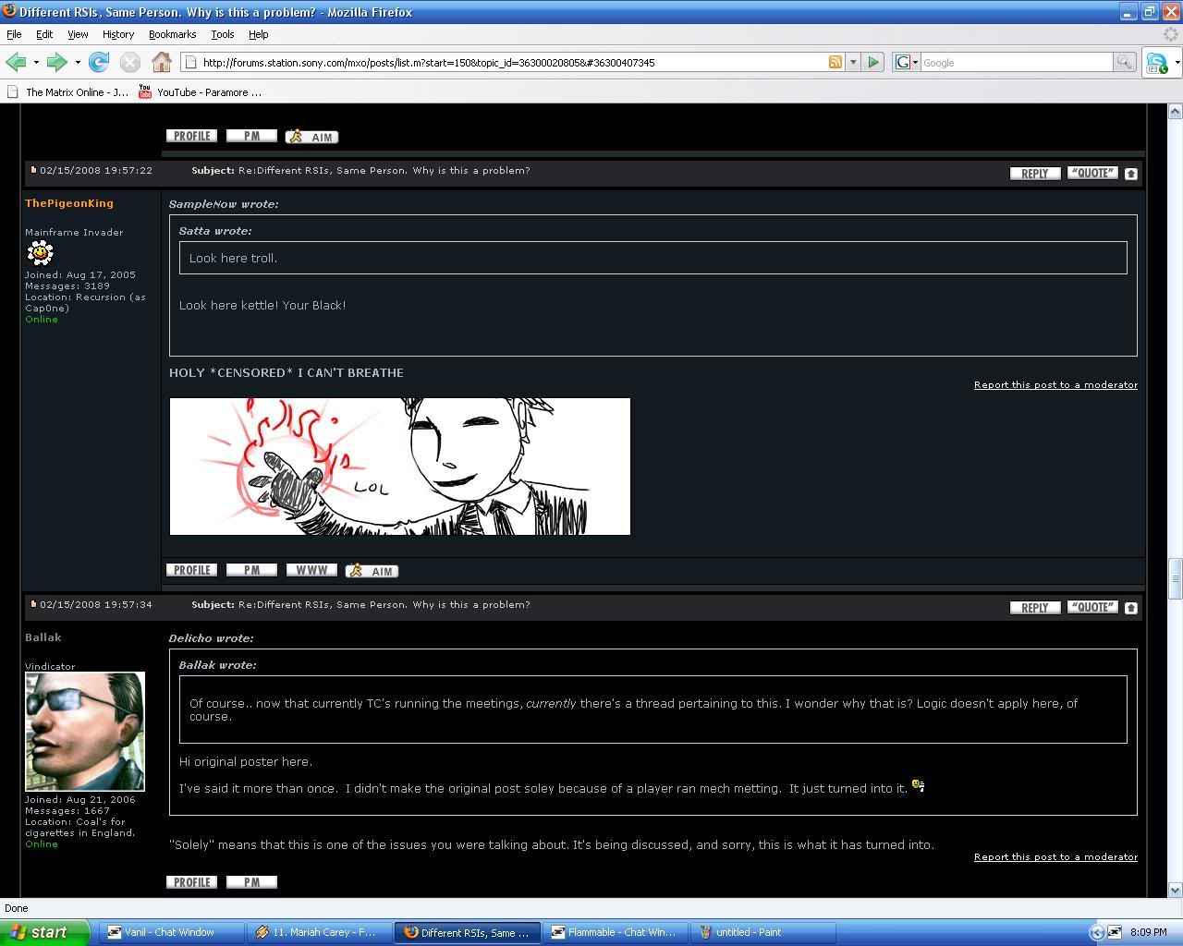The width and height of the screenshot is (1183, 946).
Task: Expand the Google search engine selector
Action: [906, 62]
